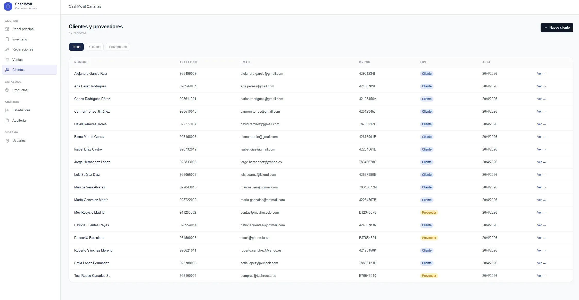Open Ver link for Patricia Fuentes Reyes
Image resolution: width=579 pixels, height=300 pixels.
pos(541,225)
